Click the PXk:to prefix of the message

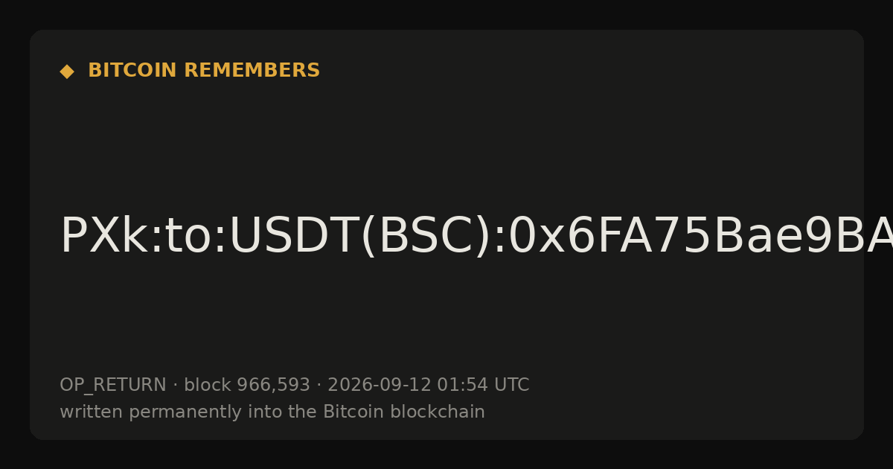(111, 237)
